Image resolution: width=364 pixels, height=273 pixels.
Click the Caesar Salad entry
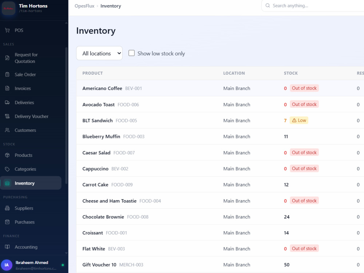coord(96,153)
